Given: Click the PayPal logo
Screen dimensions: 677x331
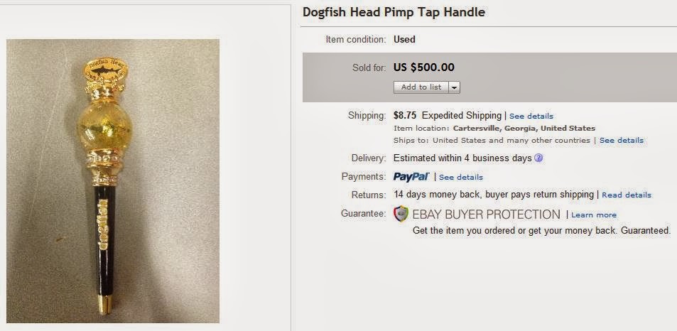Looking at the screenshot, I should (x=411, y=177).
